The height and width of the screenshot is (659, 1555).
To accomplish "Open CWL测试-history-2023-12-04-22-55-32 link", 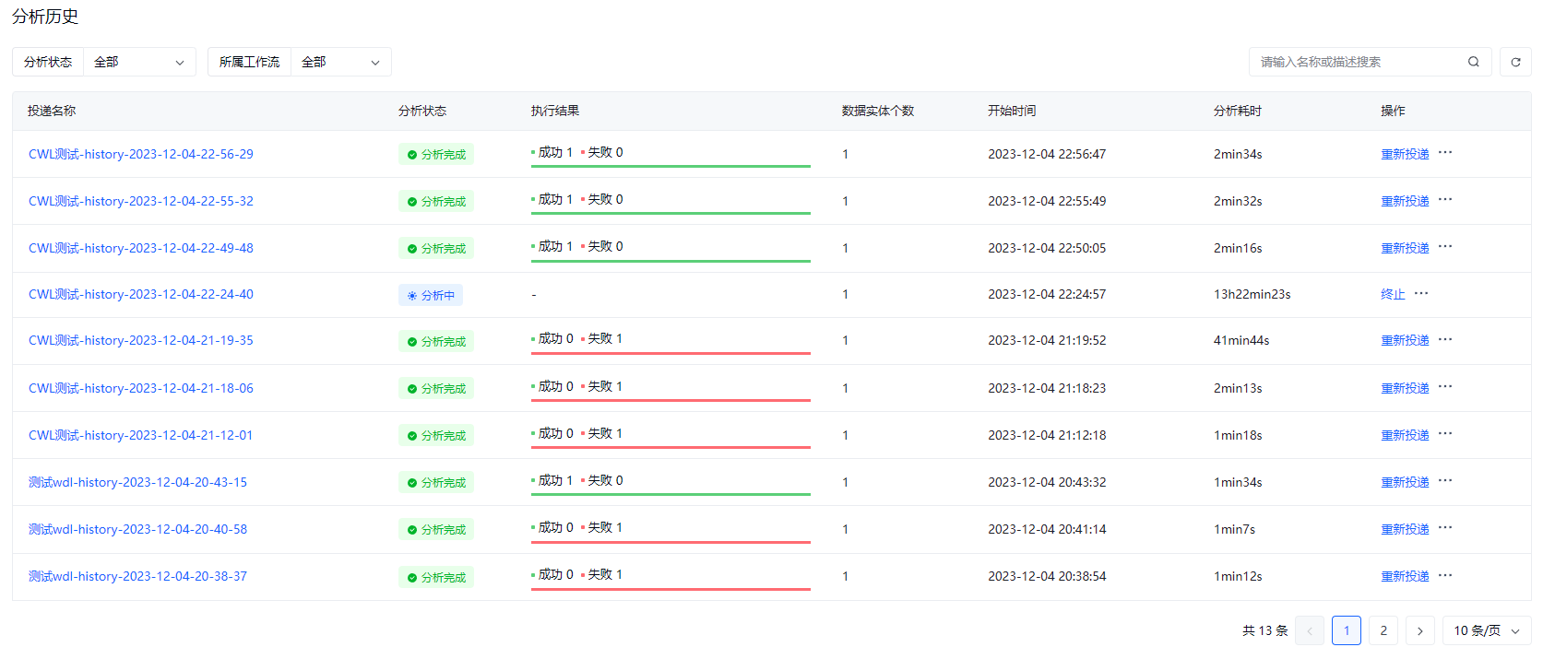I will [x=141, y=201].
